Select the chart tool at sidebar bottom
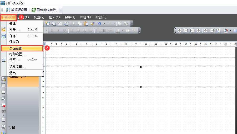Screen dimensions: 237x134 tap(3, 132)
